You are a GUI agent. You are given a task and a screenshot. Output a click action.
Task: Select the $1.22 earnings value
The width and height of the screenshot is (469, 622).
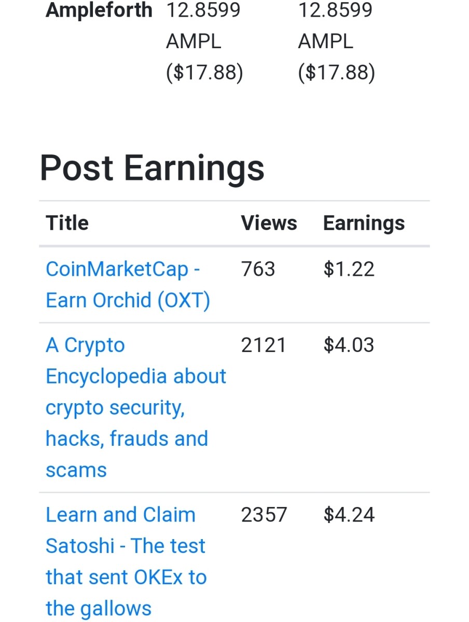click(x=349, y=270)
